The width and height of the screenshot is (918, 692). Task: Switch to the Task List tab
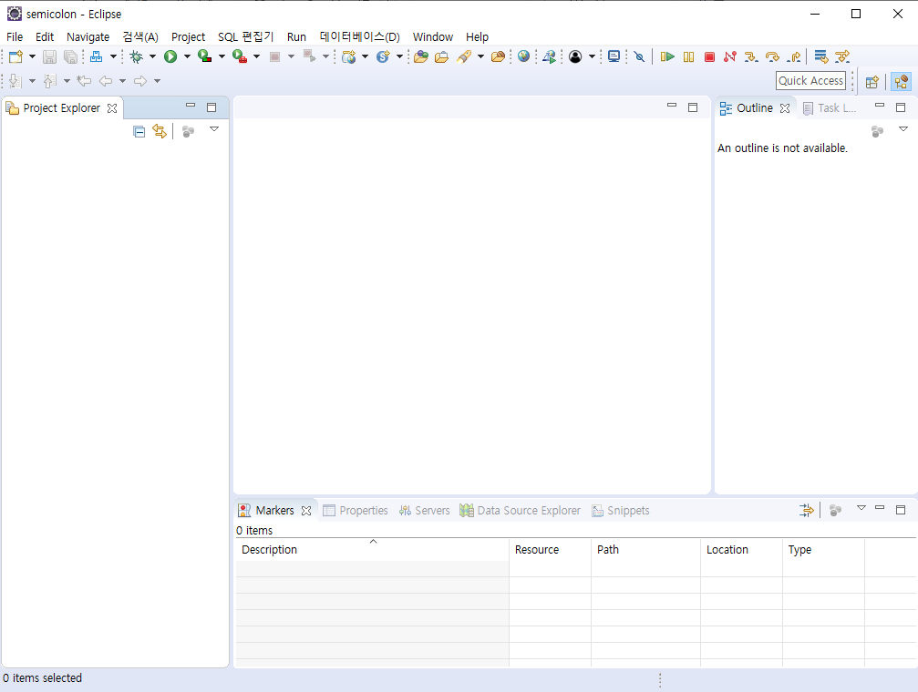point(830,108)
